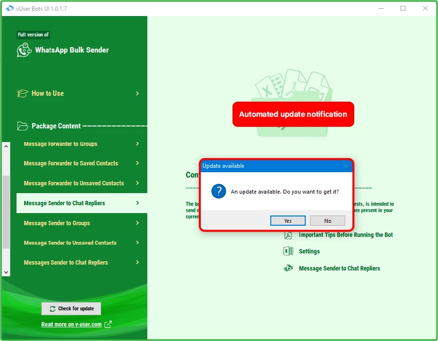
Task: Click the WhatsApp Bulk Sender logo icon
Action: tap(24, 50)
